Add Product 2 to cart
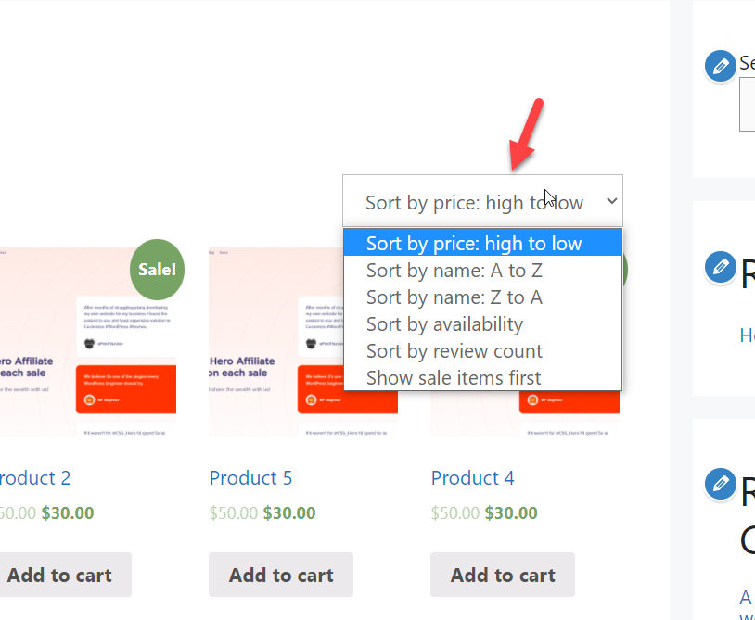 click(x=62, y=575)
